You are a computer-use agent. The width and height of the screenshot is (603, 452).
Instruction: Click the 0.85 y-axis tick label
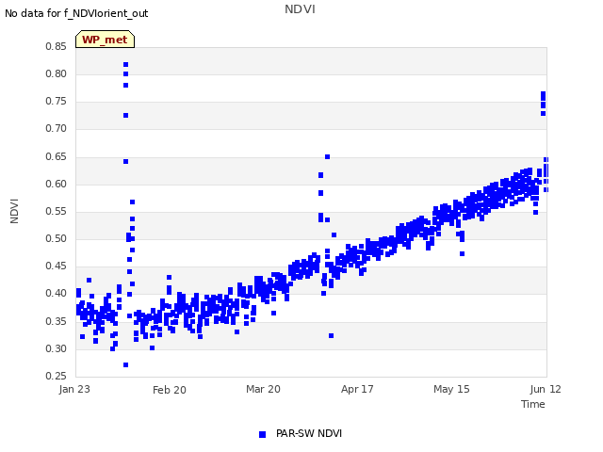pyautogui.click(x=56, y=46)
